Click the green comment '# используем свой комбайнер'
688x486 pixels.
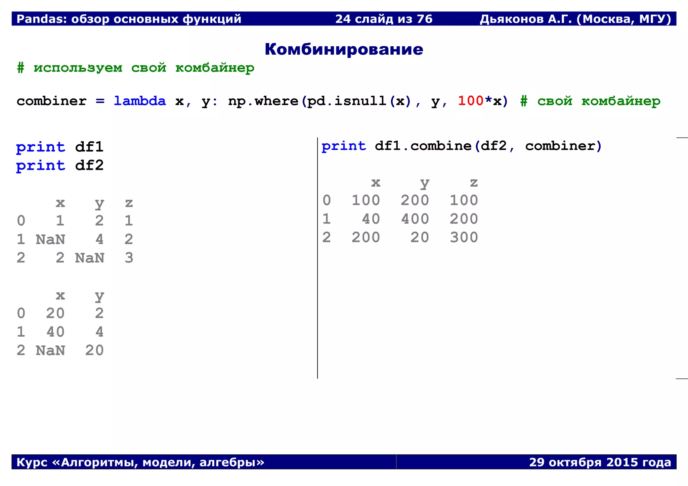pyautogui.click(x=136, y=68)
